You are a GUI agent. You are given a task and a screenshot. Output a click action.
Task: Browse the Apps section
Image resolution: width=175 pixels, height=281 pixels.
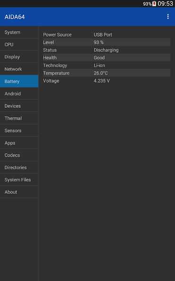19,143
